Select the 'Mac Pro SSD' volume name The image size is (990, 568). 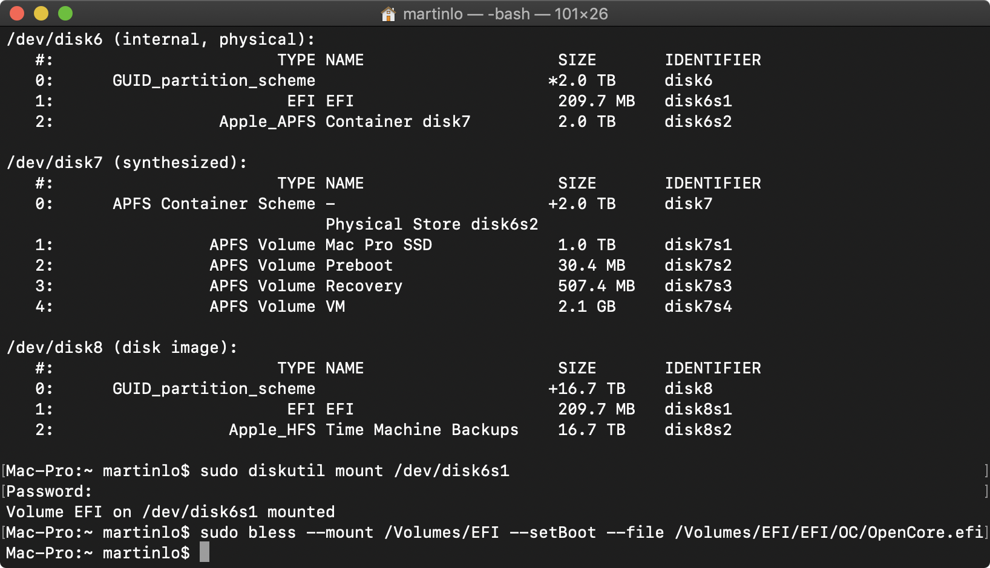[379, 245]
